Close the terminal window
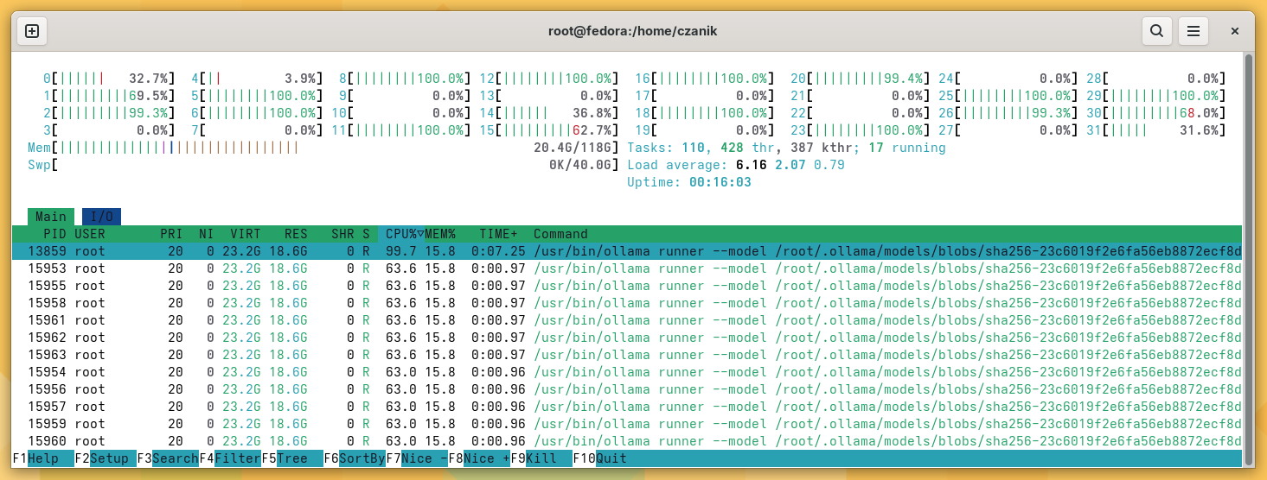Image resolution: width=1267 pixels, height=480 pixels. 1235,31
